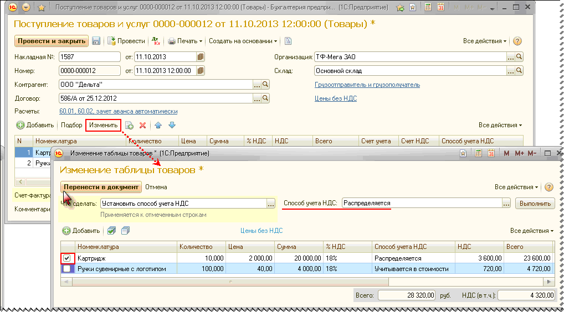Click into the Накладная № input field

89,57
